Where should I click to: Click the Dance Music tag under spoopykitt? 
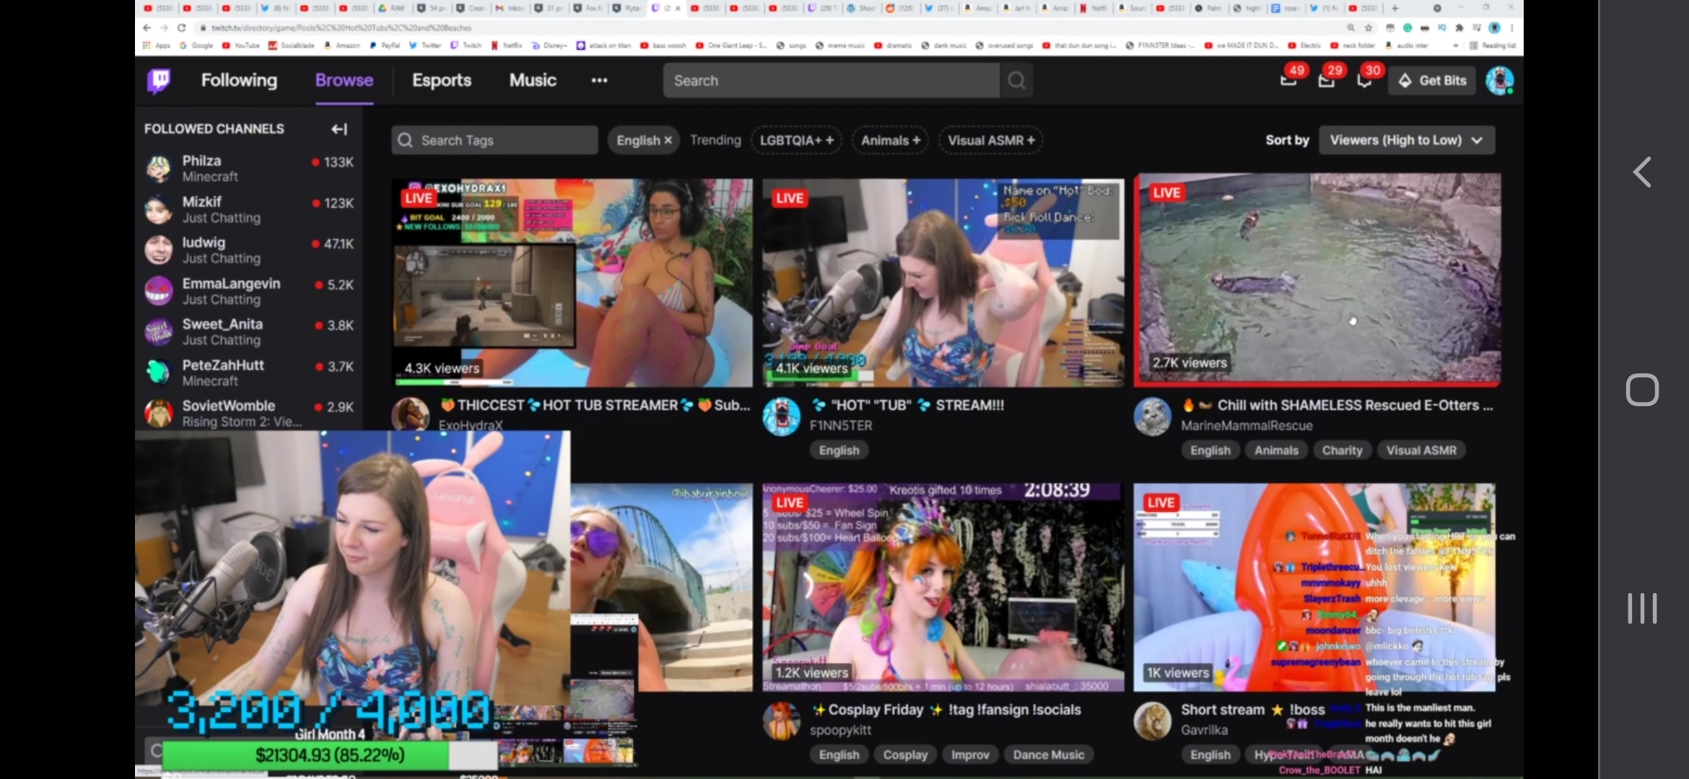1049,754
